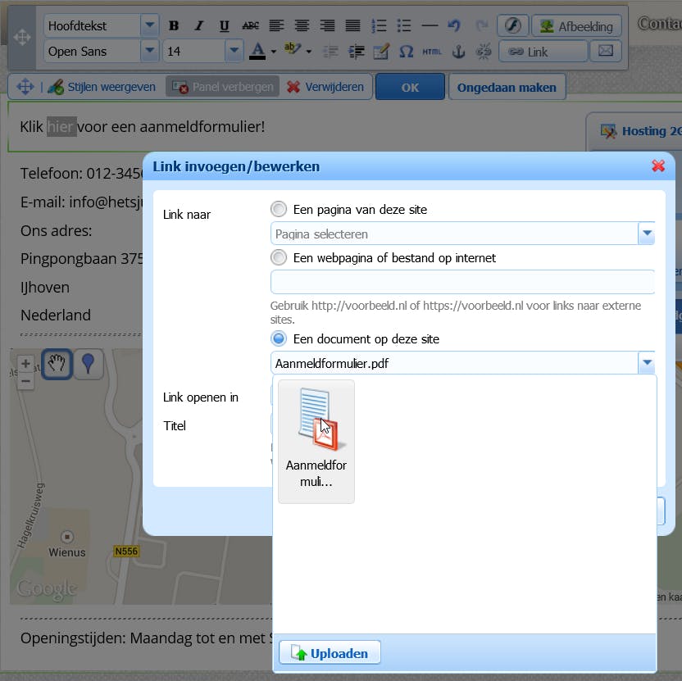Toggle bold formatting in the editor toolbar

pyautogui.click(x=174, y=25)
